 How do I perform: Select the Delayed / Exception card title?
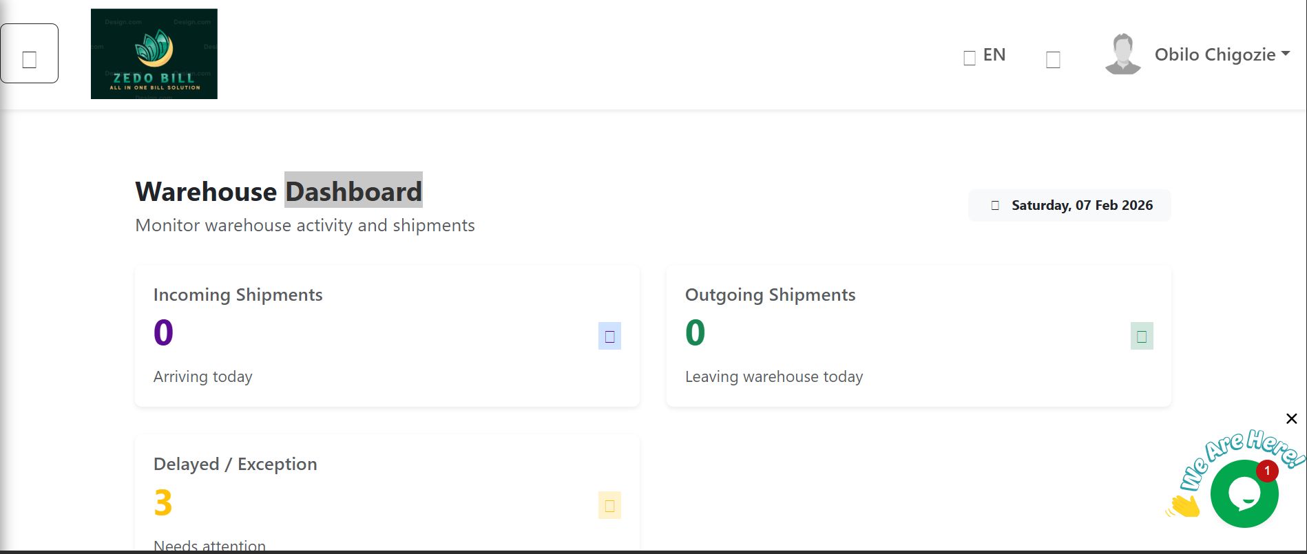coord(235,464)
